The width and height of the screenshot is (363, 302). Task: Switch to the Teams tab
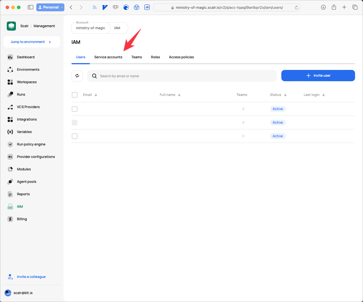coord(136,57)
